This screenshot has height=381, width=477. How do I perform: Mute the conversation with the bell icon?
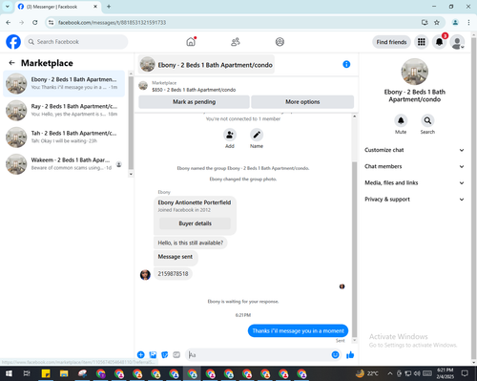pos(401,121)
